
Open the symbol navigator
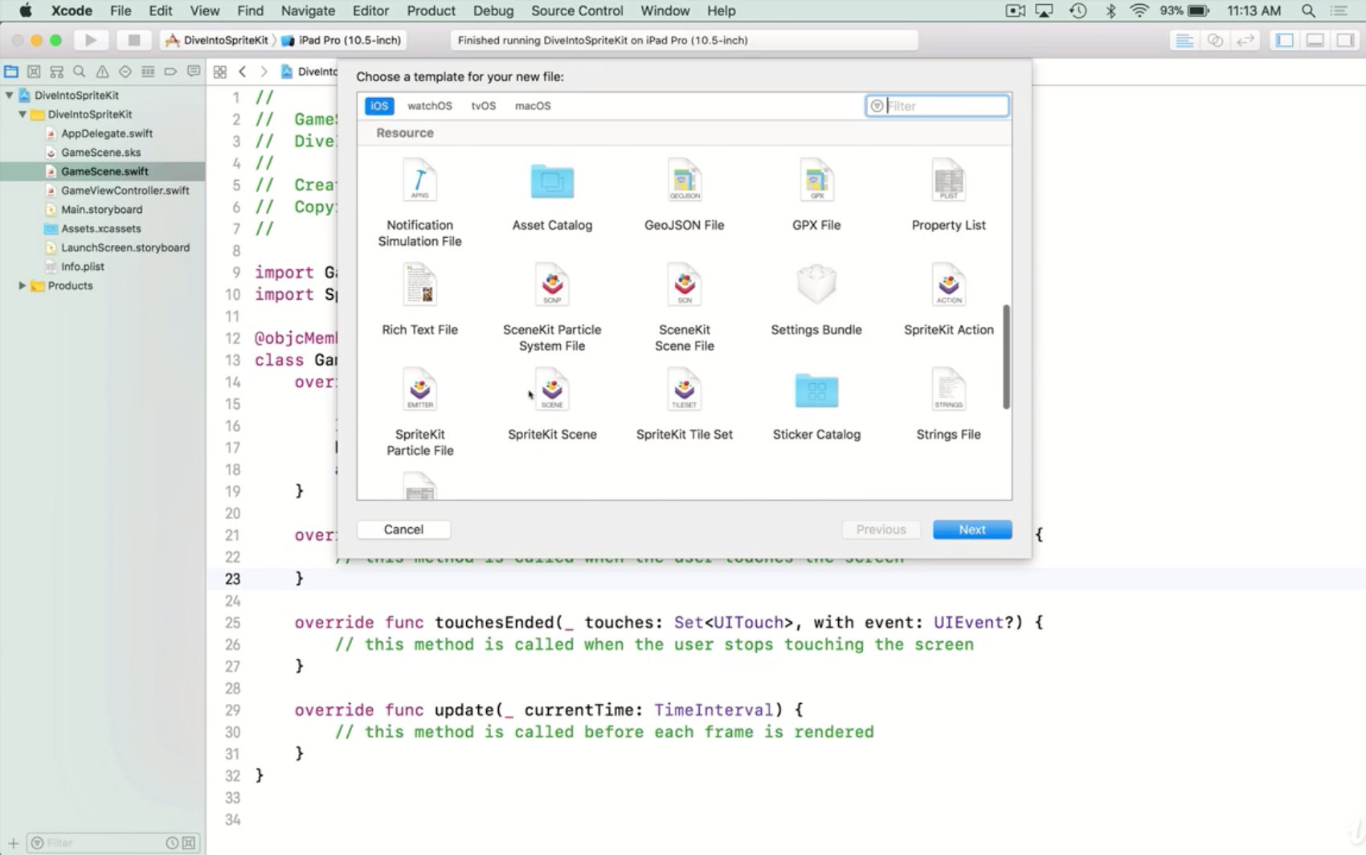click(56, 72)
